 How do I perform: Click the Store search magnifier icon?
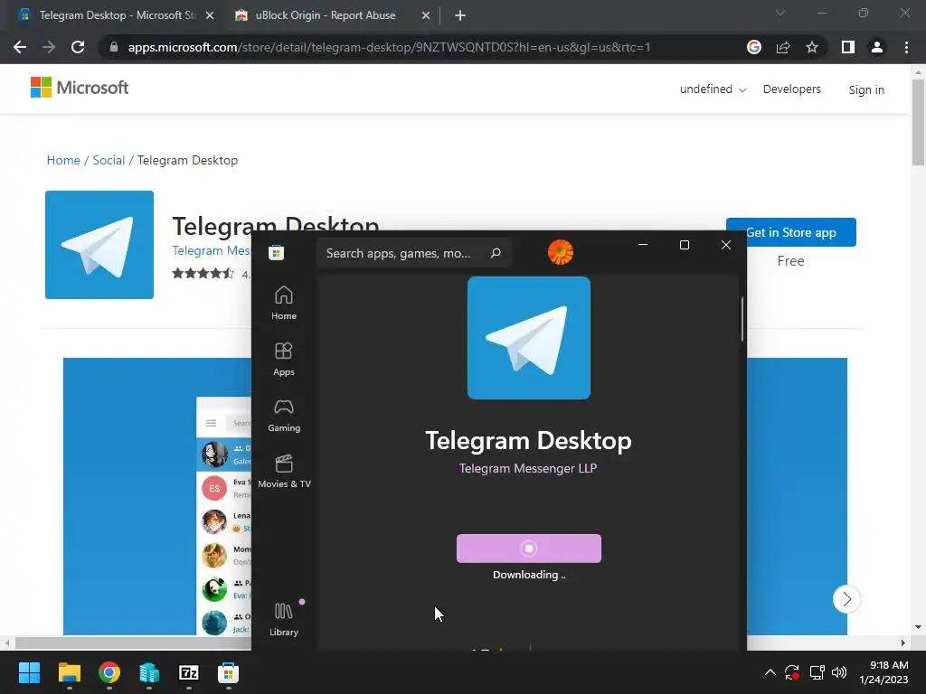tap(496, 253)
